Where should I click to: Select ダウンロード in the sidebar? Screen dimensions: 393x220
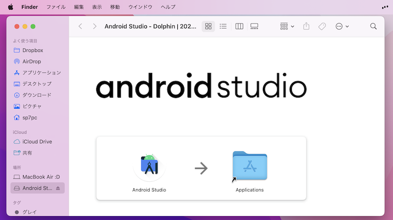[36, 95]
